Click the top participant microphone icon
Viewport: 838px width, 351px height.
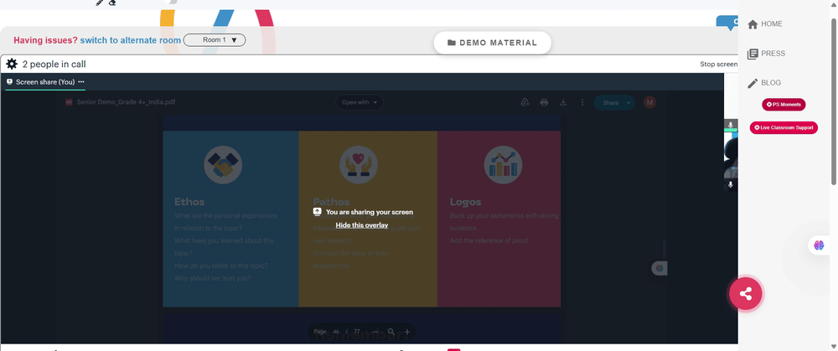[x=731, y=125]
